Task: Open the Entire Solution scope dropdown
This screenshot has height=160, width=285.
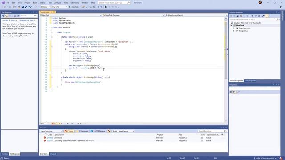Action: (51, 131)
